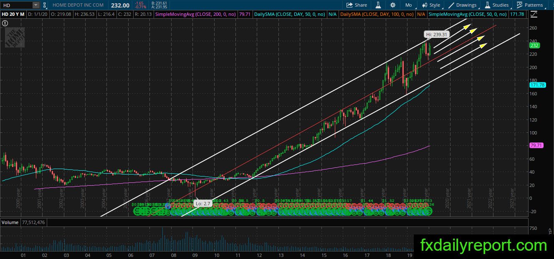Click the Lo: 2.7 price bubble
Image resolution: width=554 pixels, height=259 pixels.
pyautogui.click(x=203, y=204)
